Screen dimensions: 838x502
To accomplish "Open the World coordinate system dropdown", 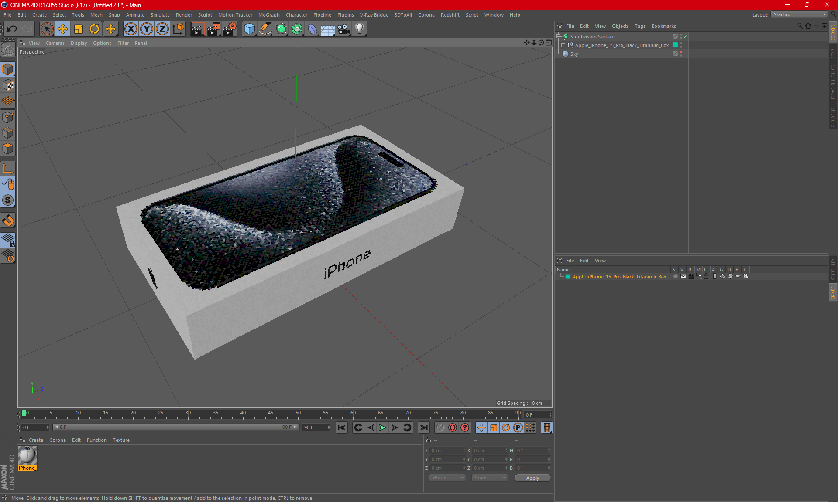I will point(447,478).
